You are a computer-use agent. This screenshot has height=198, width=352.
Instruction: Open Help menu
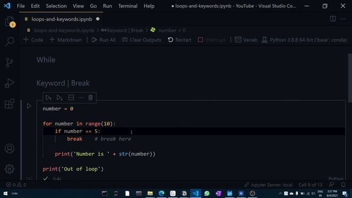[x=149, y=6]
